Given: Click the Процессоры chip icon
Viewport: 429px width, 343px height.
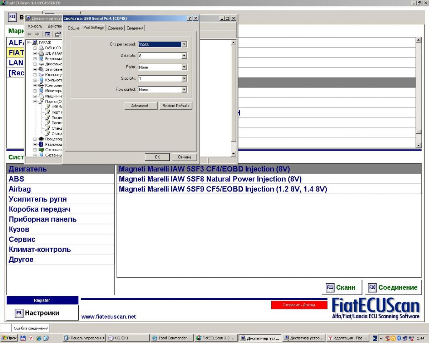Looking at the screenshot, I should pos(41,139).
